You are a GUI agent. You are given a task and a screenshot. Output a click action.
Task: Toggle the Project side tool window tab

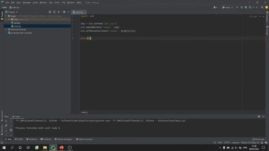coord(2,16)
